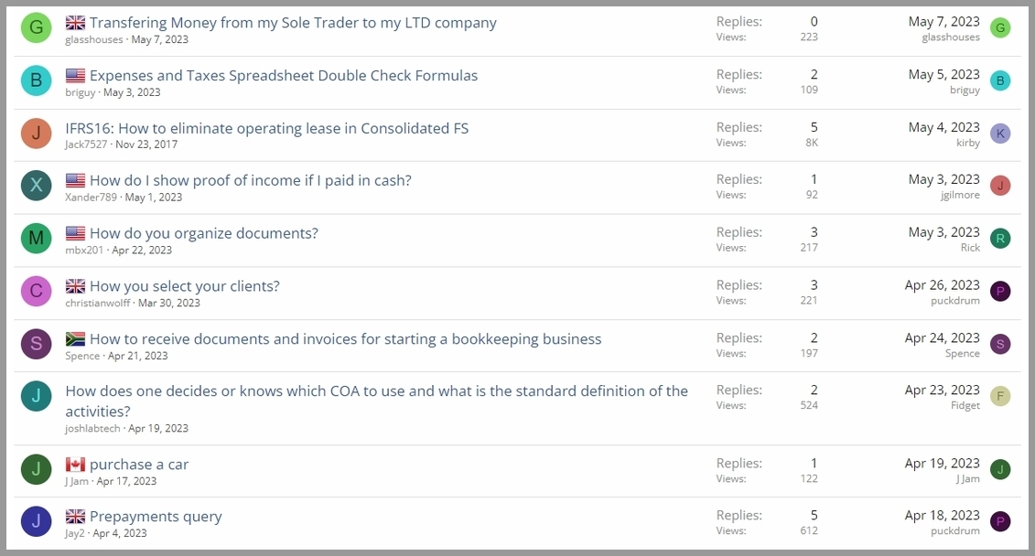Click Jack7527's orange J avatar
The width and height of the screenshot is (1035, 556).
coord(37,134)
